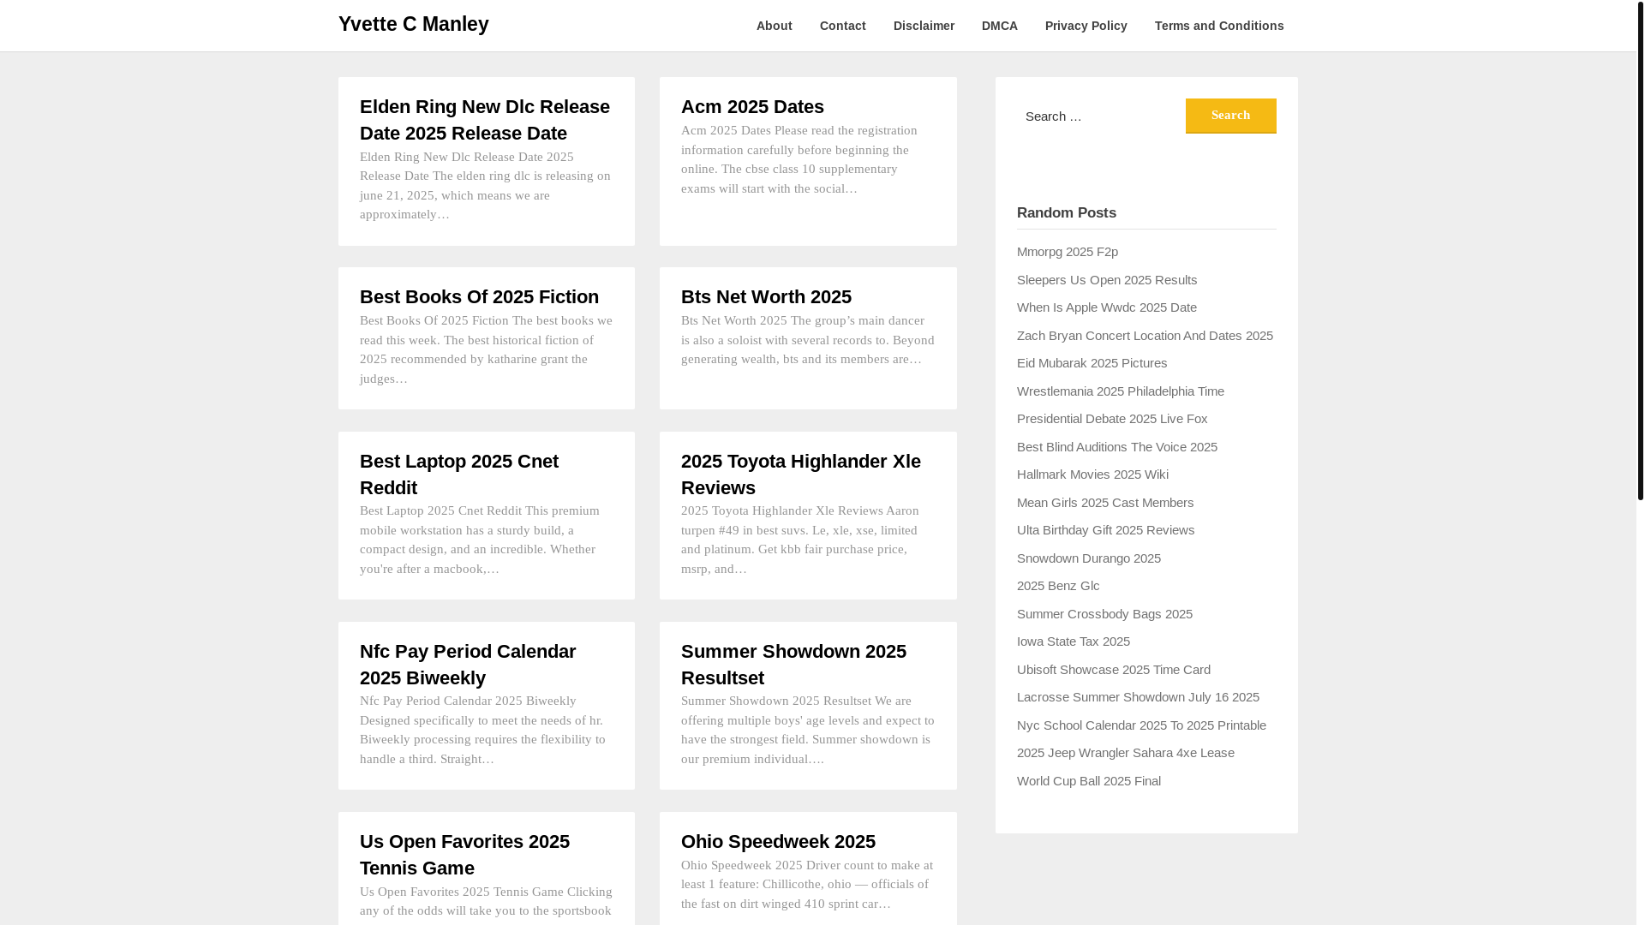Image resolution: width=1645 pixels, height=925 pixels.
Task: Click the page vertical scrollbar thumb
Action: click(x=1640, y=249)
